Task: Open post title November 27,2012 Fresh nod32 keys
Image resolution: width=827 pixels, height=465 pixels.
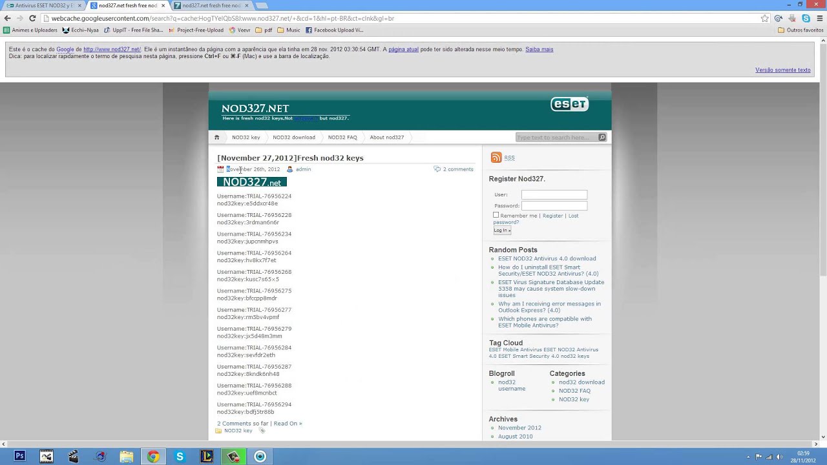Action: pyautogui.click(x=290, y=158)
